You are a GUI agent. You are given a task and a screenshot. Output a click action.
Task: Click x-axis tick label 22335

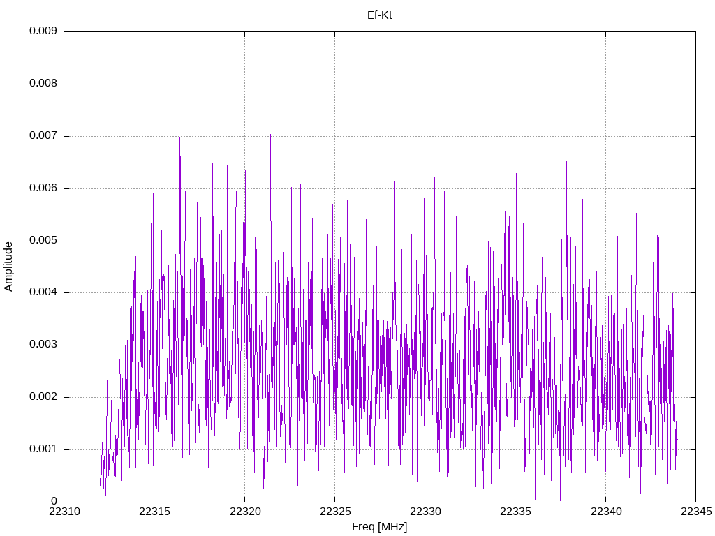[x=516, y=512]
